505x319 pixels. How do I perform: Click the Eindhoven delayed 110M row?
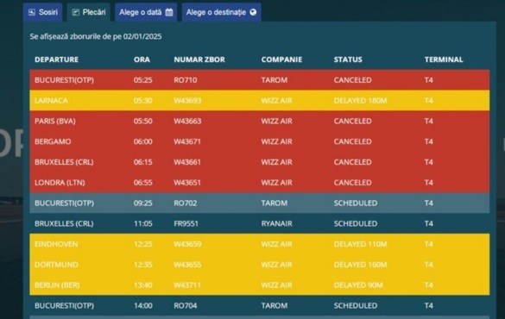point(260,244)
